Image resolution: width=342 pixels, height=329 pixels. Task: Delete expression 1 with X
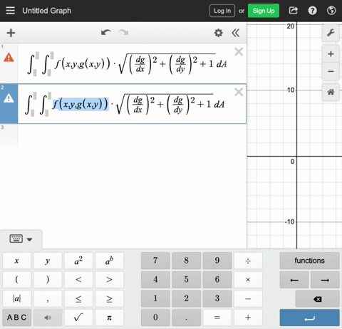tap(239, 52)
